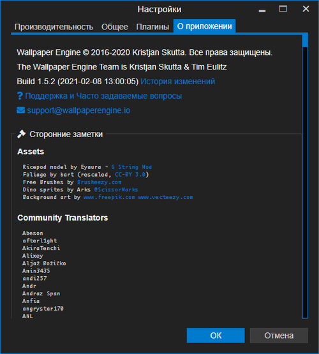Image resolution: width=319 pixels, height=354 pixels.
Task: Close the Настройки dialog
Action: pos(306,9)
